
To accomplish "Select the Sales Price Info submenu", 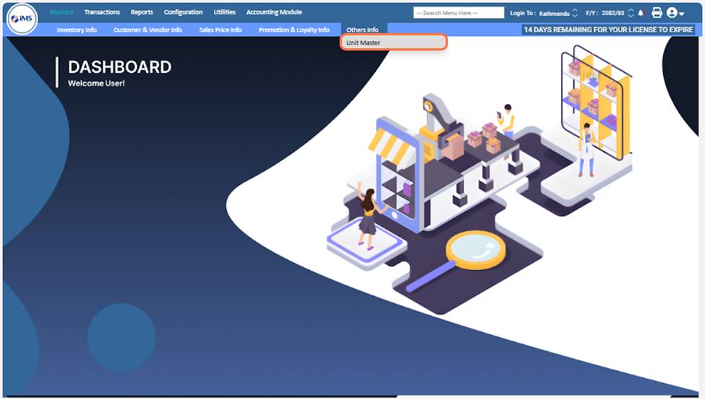I will click(220, 30).
